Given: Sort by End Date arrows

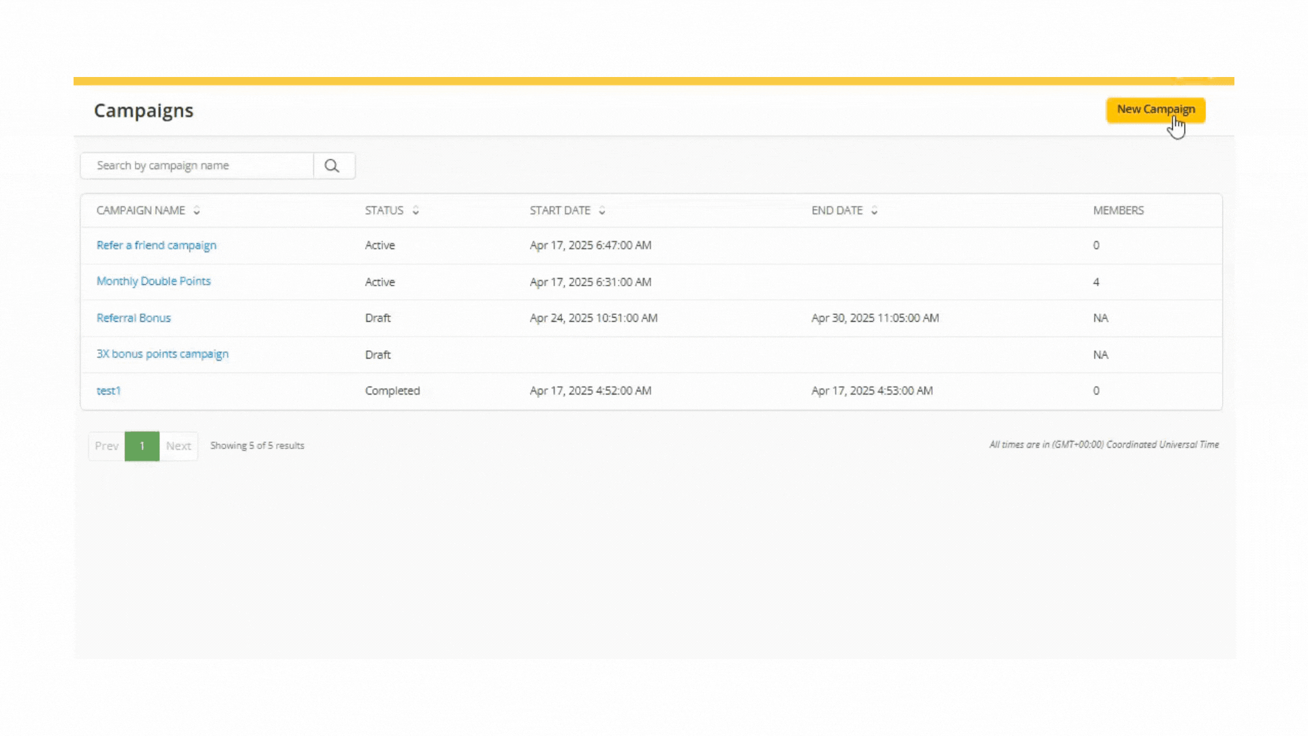Looking at the screenshot, I should 874,211.
